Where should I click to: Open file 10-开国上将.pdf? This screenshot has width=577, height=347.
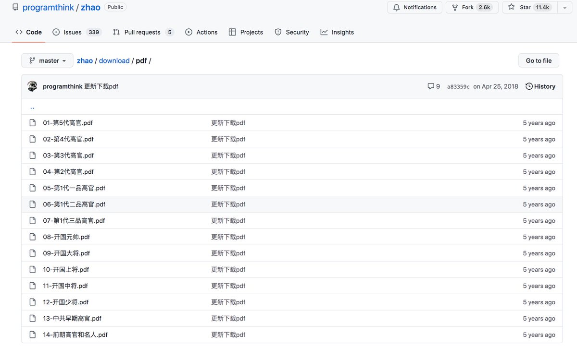click(x=66, y=270)
